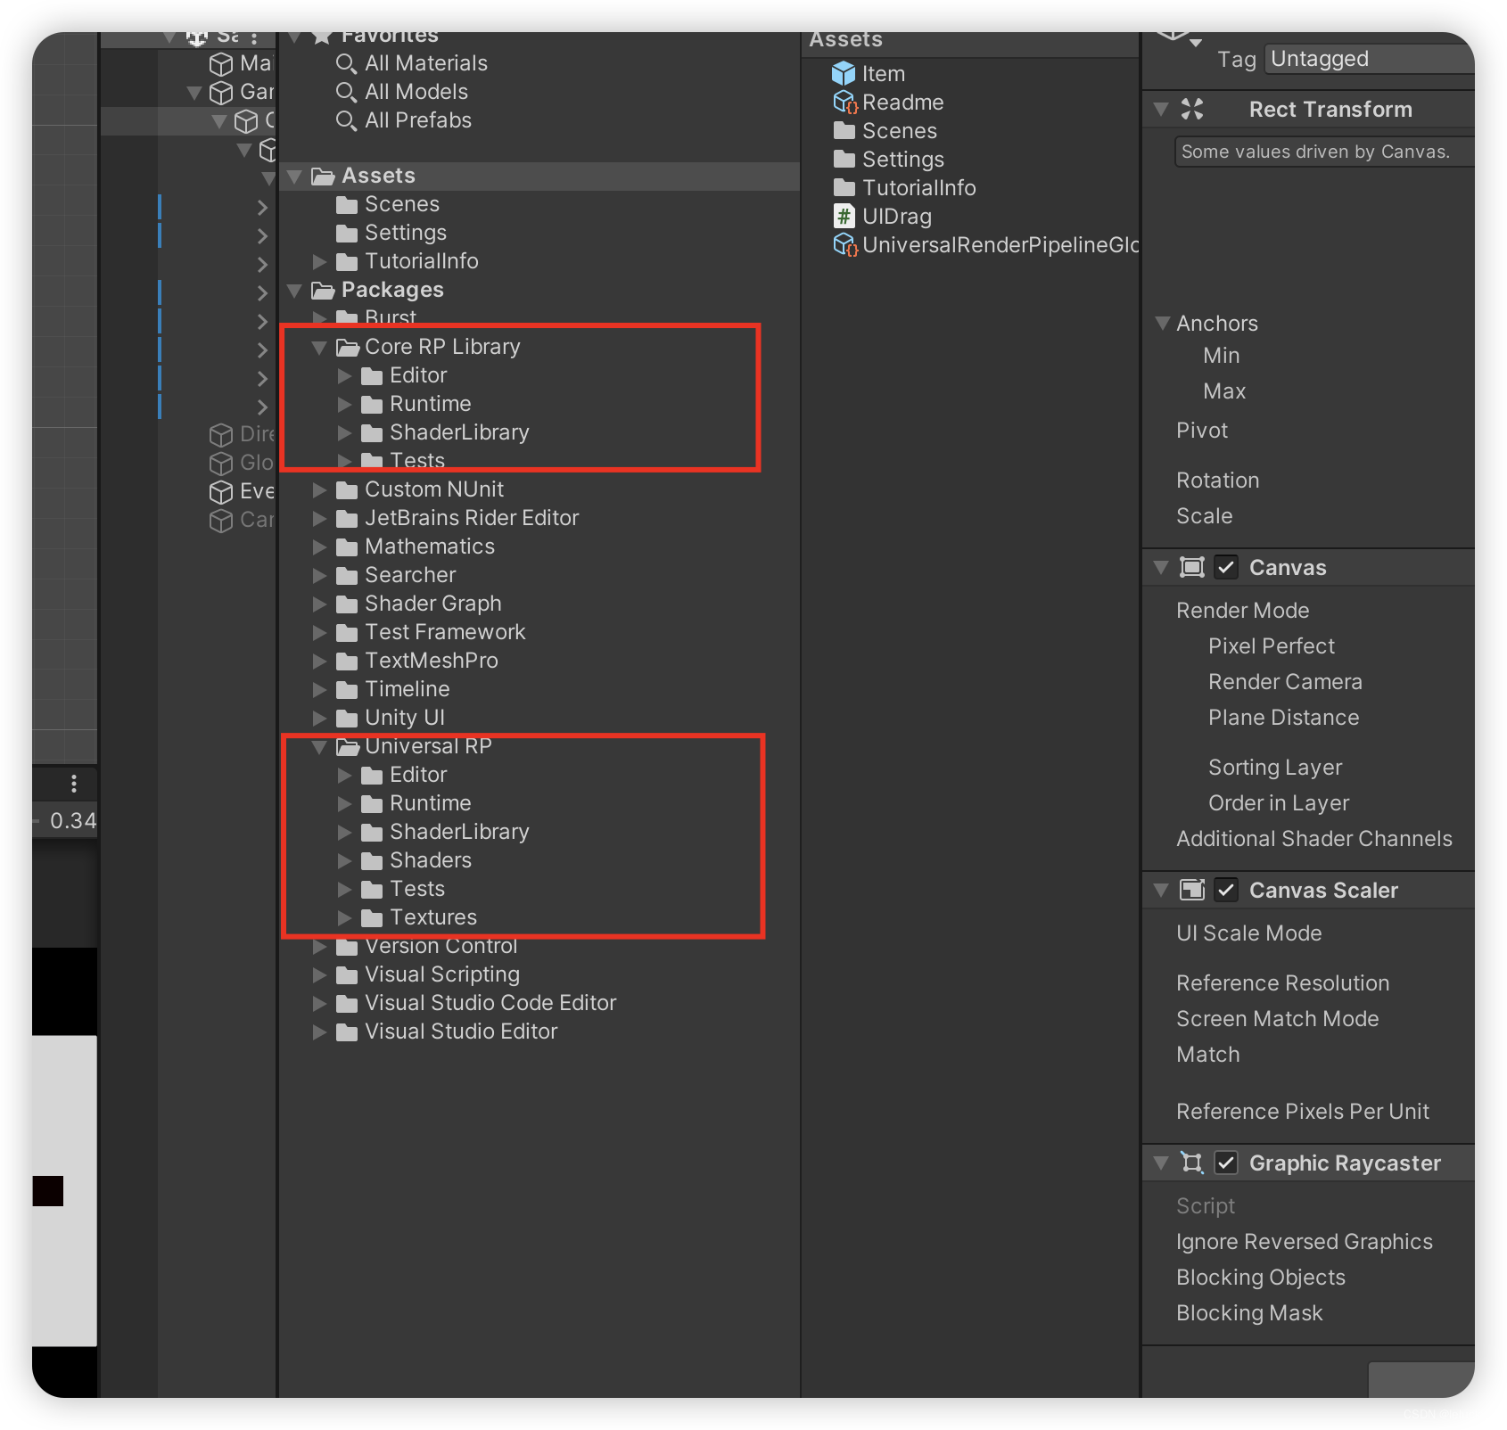This screenshot has height=1430, width=1507.
Task: Select the UniversalRenderPipelineGlobal asset
Action: point(999,244)
